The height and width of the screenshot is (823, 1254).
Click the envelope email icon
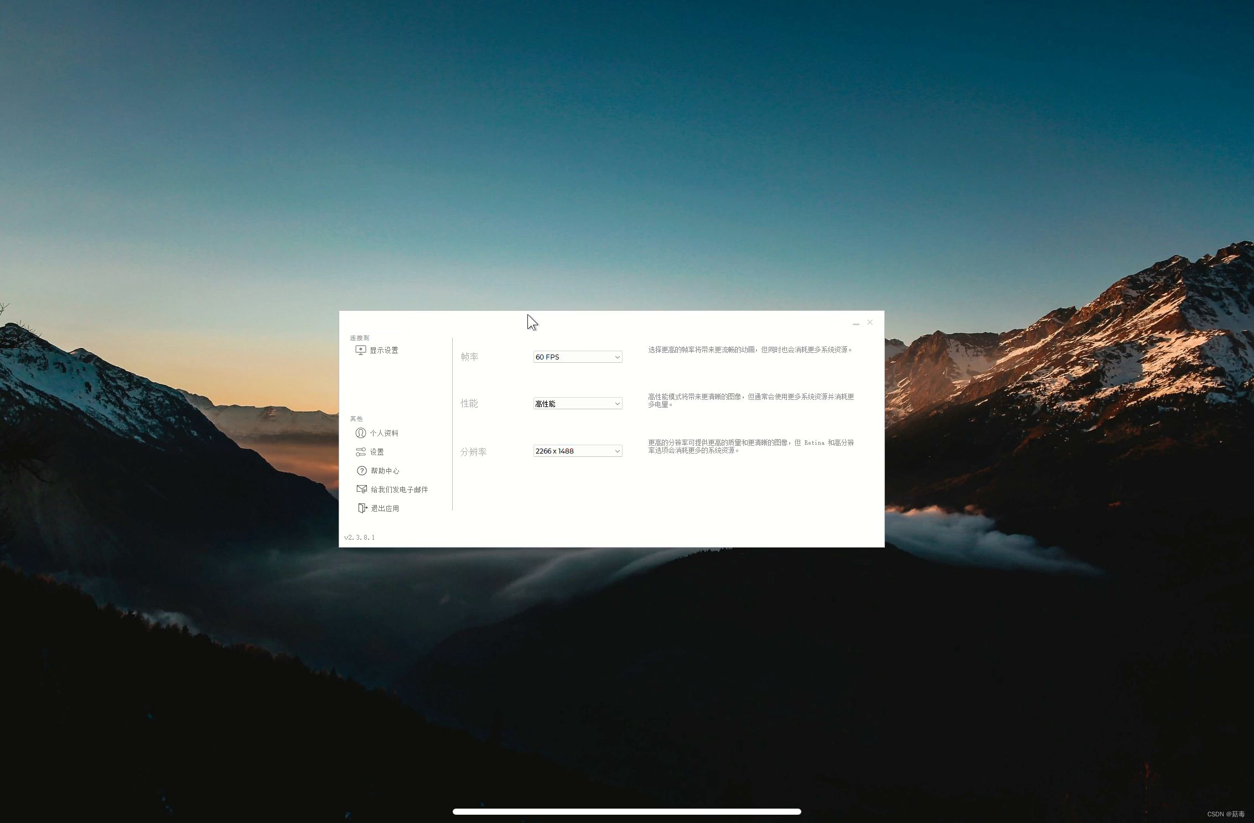coord(361,489)
